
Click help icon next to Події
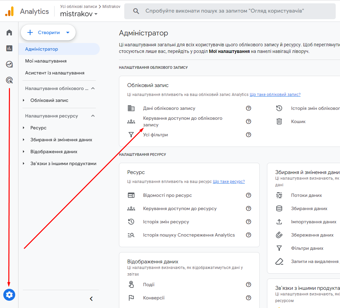coord(248,285)
